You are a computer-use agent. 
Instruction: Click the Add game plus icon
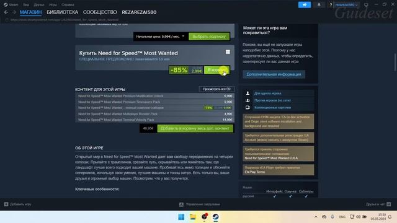6,204
